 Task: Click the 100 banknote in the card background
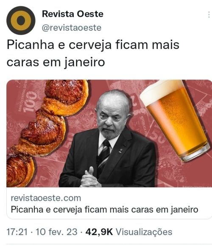[28, 101]
